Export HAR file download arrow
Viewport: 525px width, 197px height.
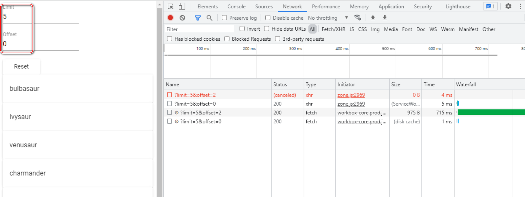385,18
